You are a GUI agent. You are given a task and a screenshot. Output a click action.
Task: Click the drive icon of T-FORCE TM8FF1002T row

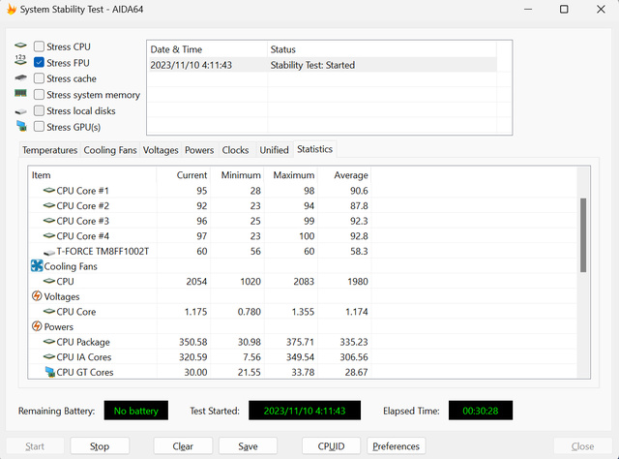click(49, 252)
